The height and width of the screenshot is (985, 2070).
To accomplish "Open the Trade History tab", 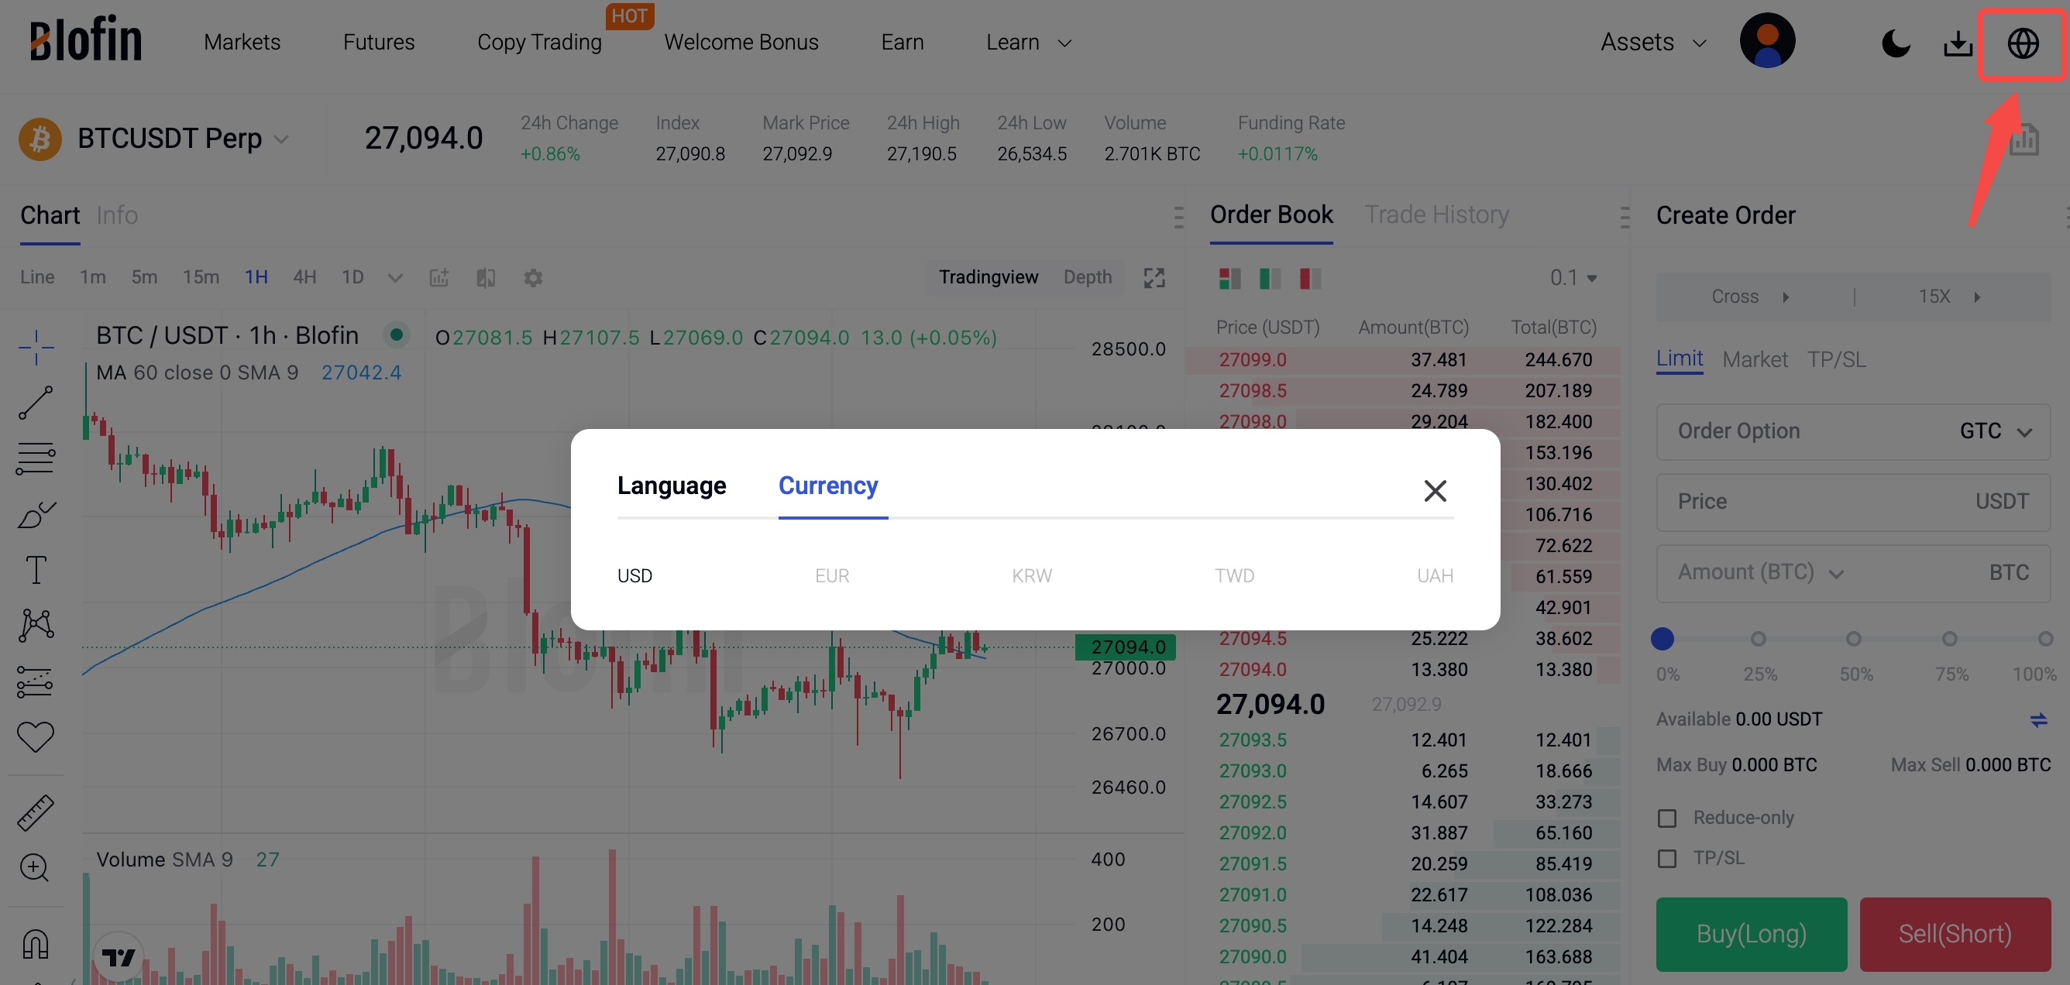I will pyautogui.click(x=1436, y=215).
